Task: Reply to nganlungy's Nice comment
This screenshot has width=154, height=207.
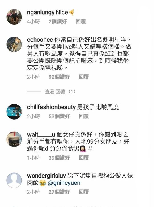Action: (x=81, y=21)
